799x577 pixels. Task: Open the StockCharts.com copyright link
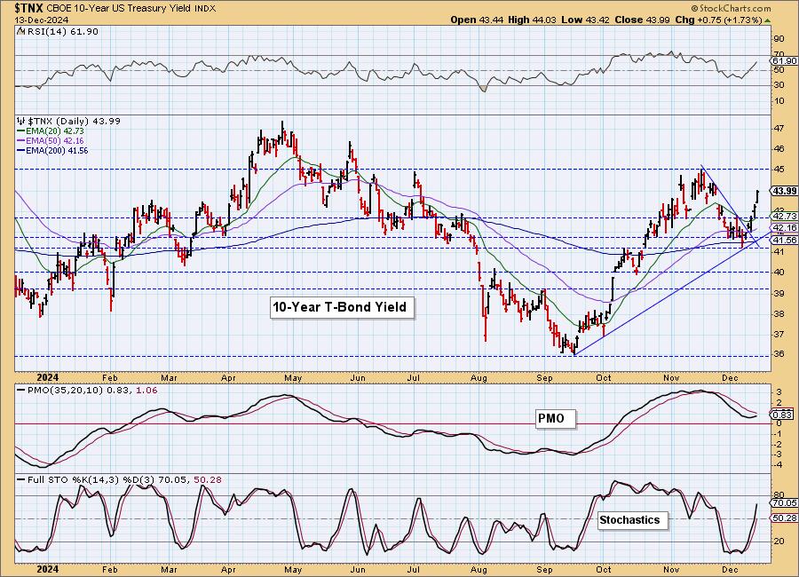(x=732, y=8)
